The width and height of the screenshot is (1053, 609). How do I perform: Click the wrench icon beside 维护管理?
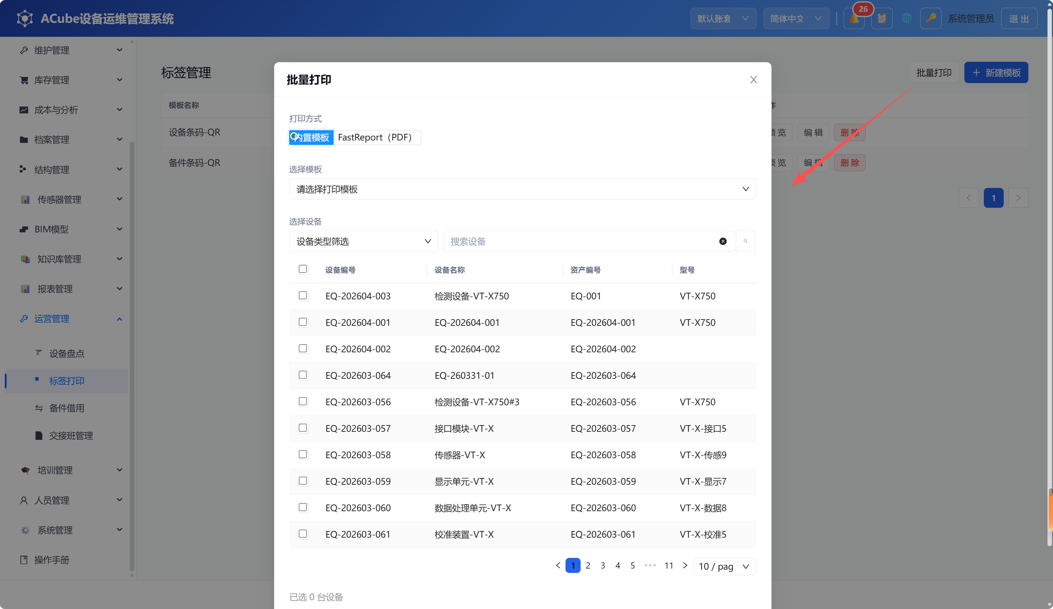tap(24, 50)
